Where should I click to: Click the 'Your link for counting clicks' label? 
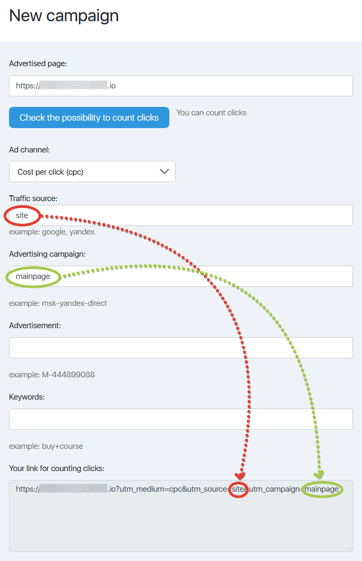[x=57, y=468]
